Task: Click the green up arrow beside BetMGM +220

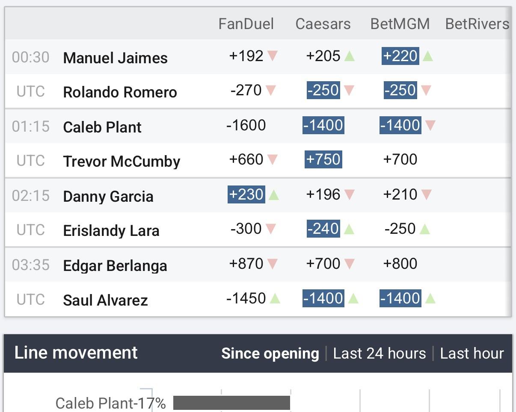Action: [x=428, y=55]
